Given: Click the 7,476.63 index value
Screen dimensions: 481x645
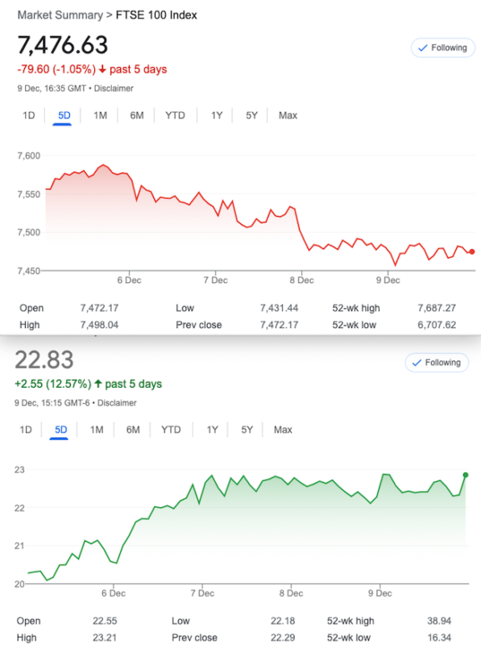Looking at the screenshot, I should (x=63, y=45).
